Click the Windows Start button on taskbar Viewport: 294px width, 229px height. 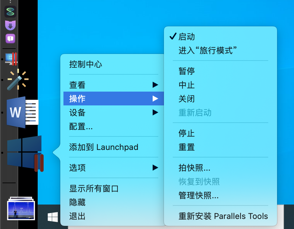pyautogui.click(x=53, y=217)
